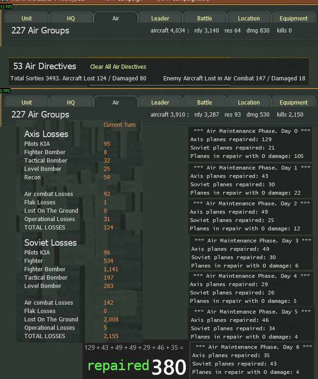
Task: Click the Axis Level Bomber value 25
Action: [x=107, y=169]
